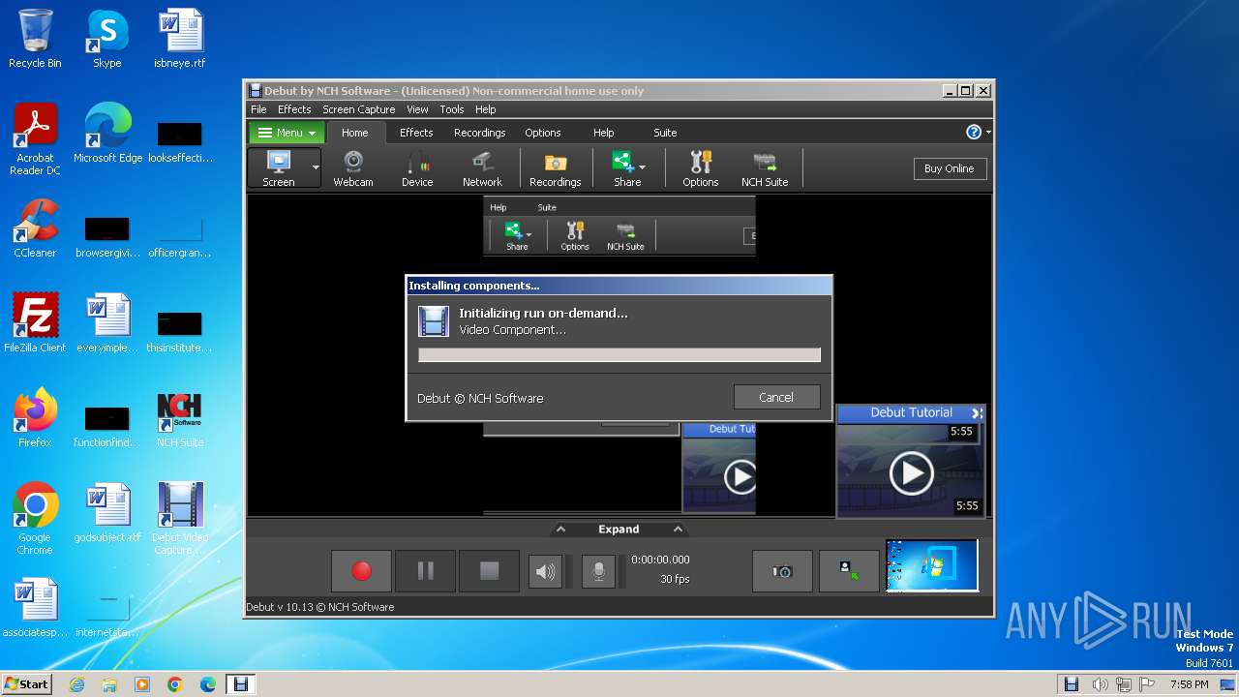Open the green Menu dropdown
This screenshot has height=697, width=1239.
point(287,133)
